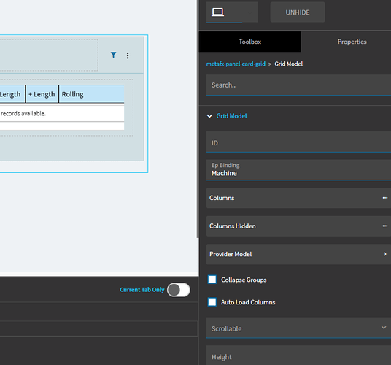Screen dimensions: 391x365
Task: Toggle the Current Tab Only switch
Action: (179, 290)
